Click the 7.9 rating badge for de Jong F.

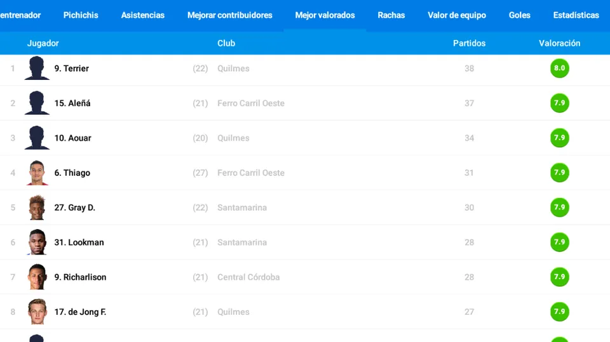[x=559, y=312]
